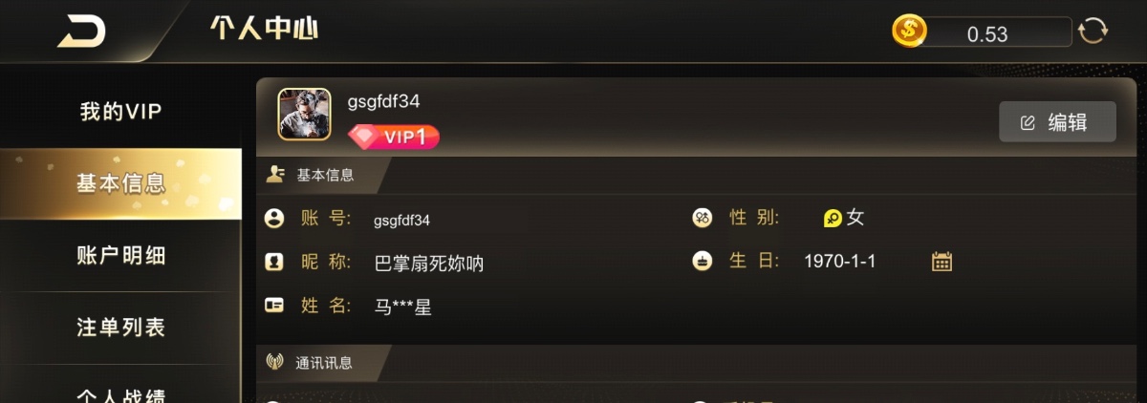Image resolution: width=1147 pixels, height=403 pixels.
Task: Click the 1970-1-1 birthday field
Action: (x=840, y=261)
